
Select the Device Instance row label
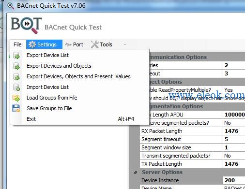pyautogui.click(x=160, y=180)
